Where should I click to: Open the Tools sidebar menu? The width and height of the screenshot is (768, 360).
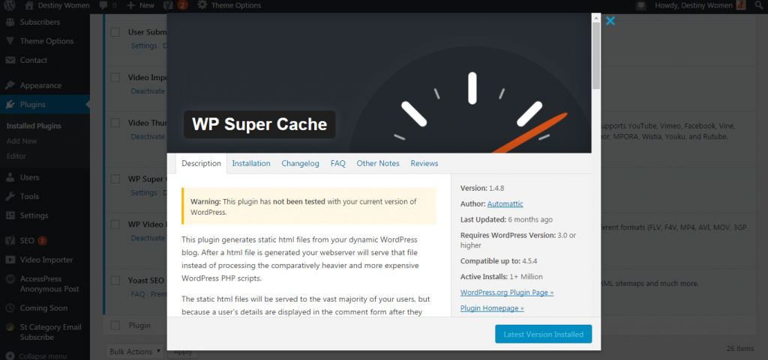29,196
